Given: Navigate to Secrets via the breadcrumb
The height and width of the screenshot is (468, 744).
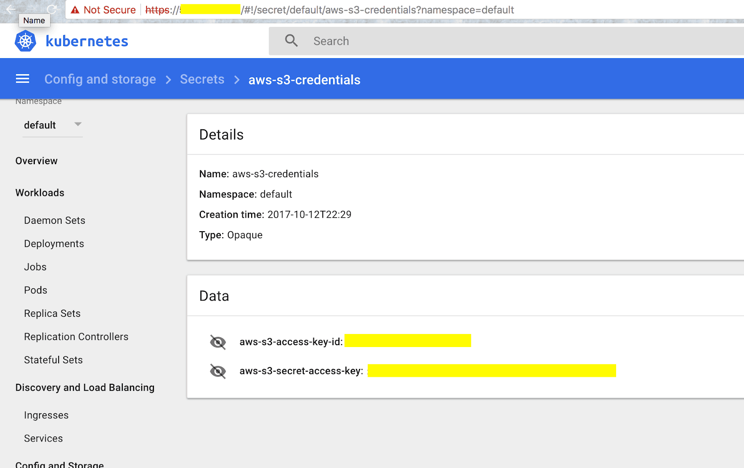Looking at the screenshot, I should [x=202, y=79].
